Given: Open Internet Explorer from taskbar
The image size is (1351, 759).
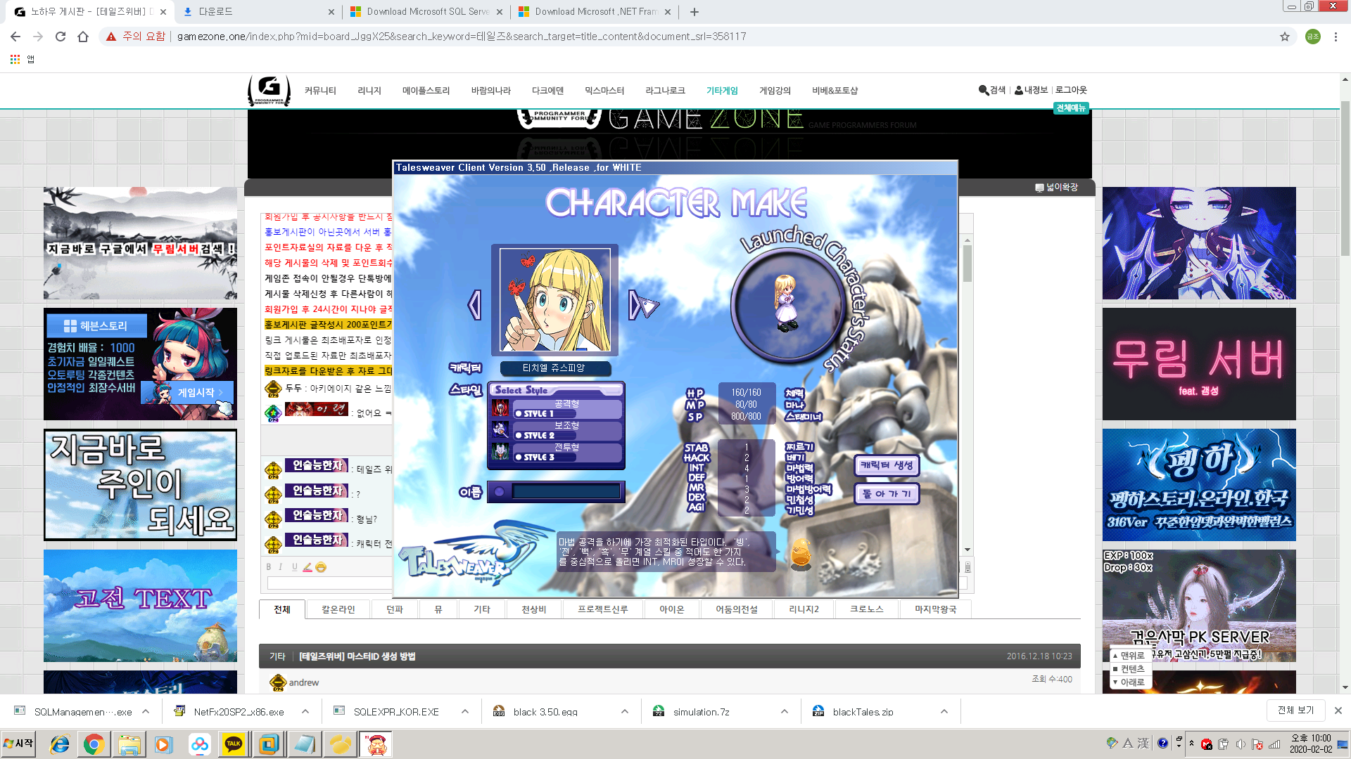Looking at the screenshot, I should (x=60, y=744).
